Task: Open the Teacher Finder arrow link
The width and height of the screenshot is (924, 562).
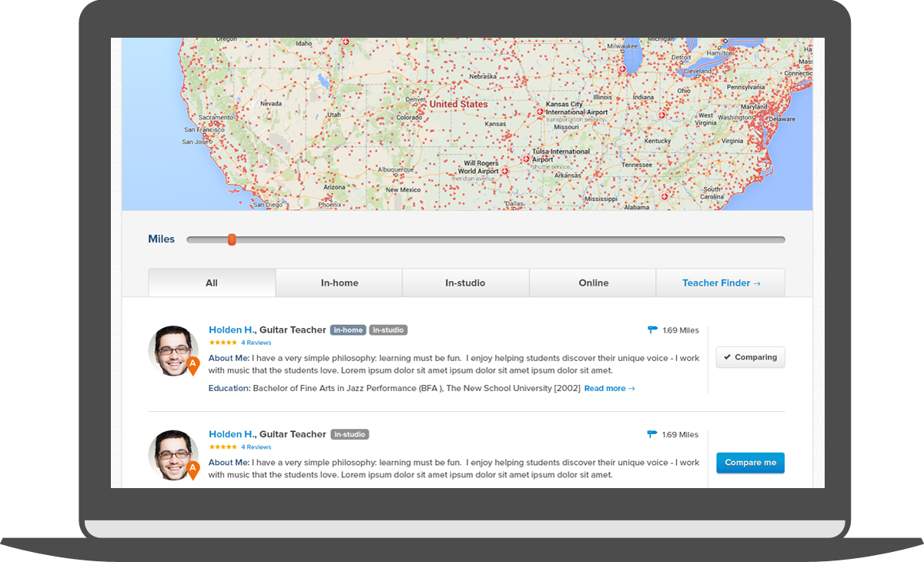Action: (x=721, y=283)
